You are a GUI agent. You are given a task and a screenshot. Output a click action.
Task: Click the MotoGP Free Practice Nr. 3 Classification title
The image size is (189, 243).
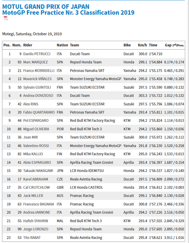point(68,12)
